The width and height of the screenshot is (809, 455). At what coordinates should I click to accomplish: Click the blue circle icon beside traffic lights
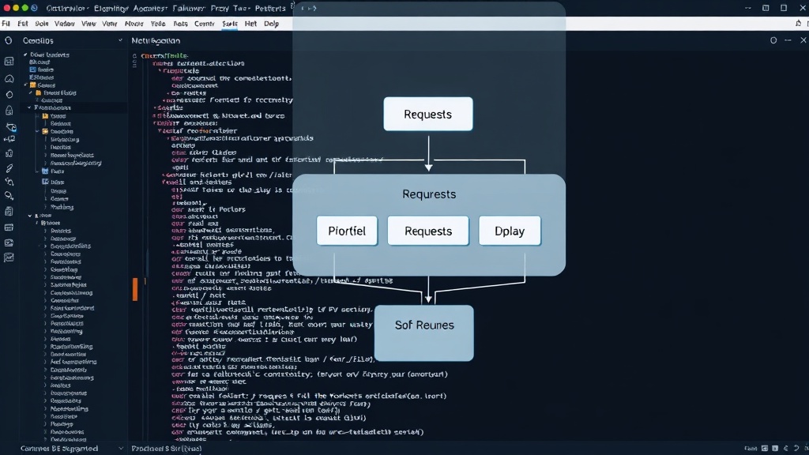point(34,8)
